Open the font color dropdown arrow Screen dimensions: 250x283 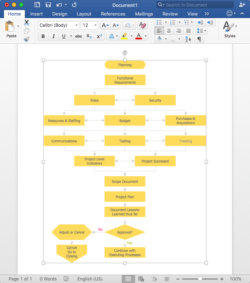click(146, 36)
